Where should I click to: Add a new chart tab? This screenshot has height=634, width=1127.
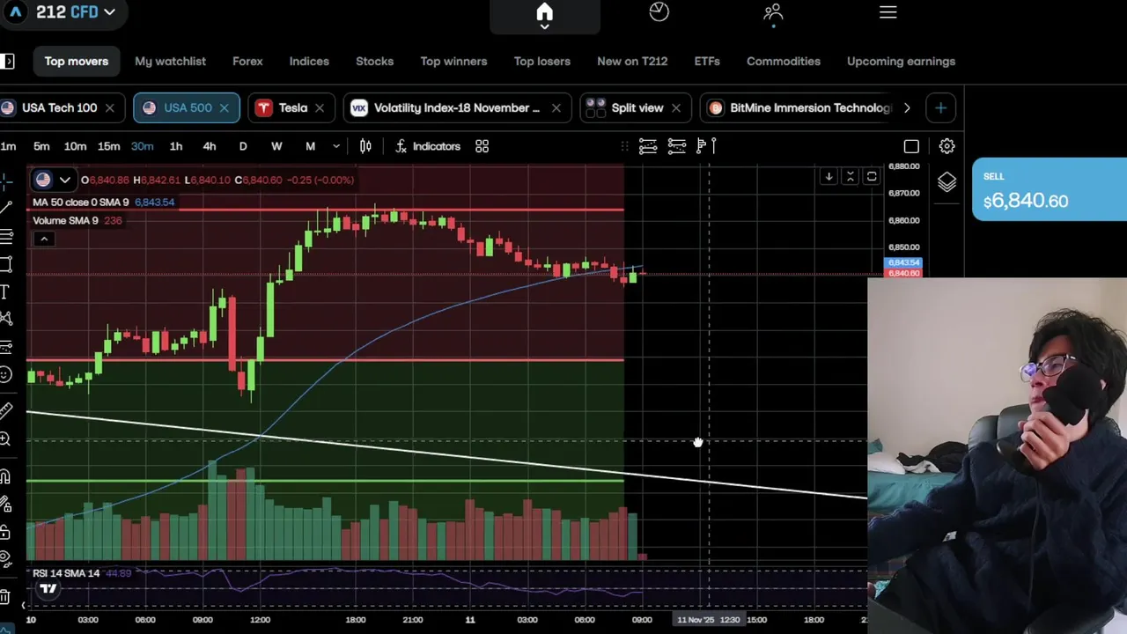[940, 107]
